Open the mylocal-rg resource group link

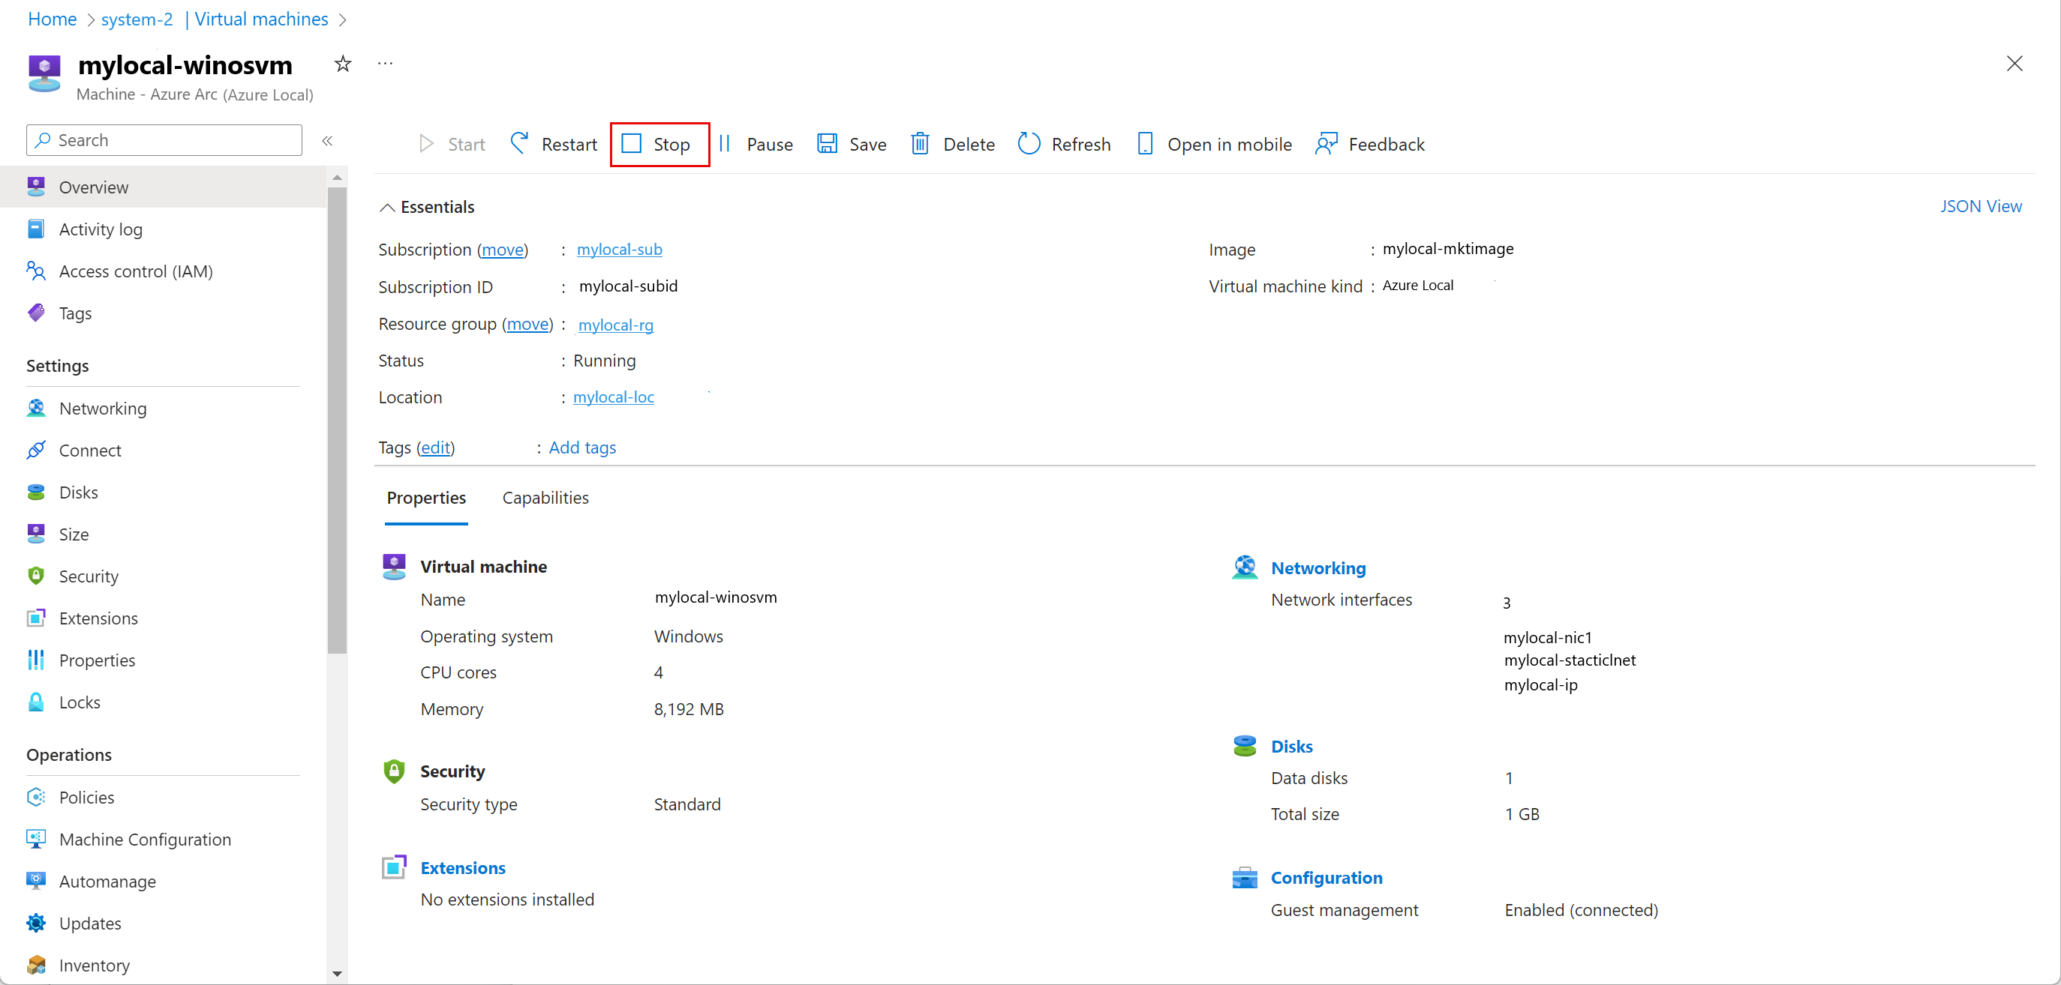click(615, 325)
